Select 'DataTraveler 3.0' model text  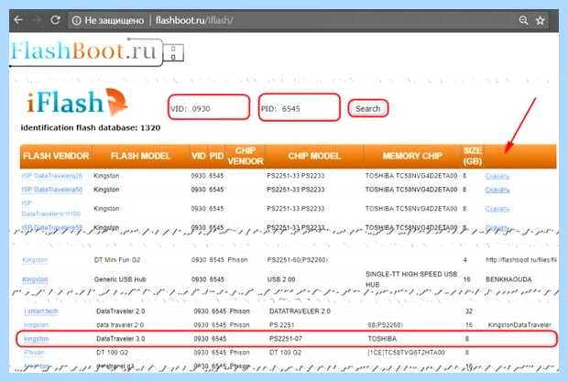(x=121, y=339)
